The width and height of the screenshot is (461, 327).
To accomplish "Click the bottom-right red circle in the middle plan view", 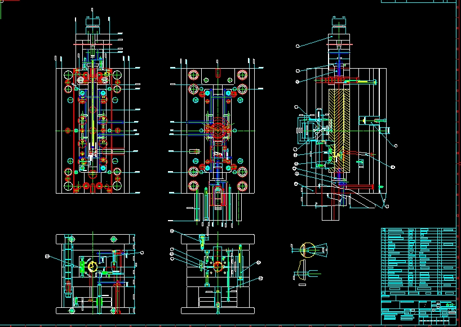I will (x=242, y=186).
